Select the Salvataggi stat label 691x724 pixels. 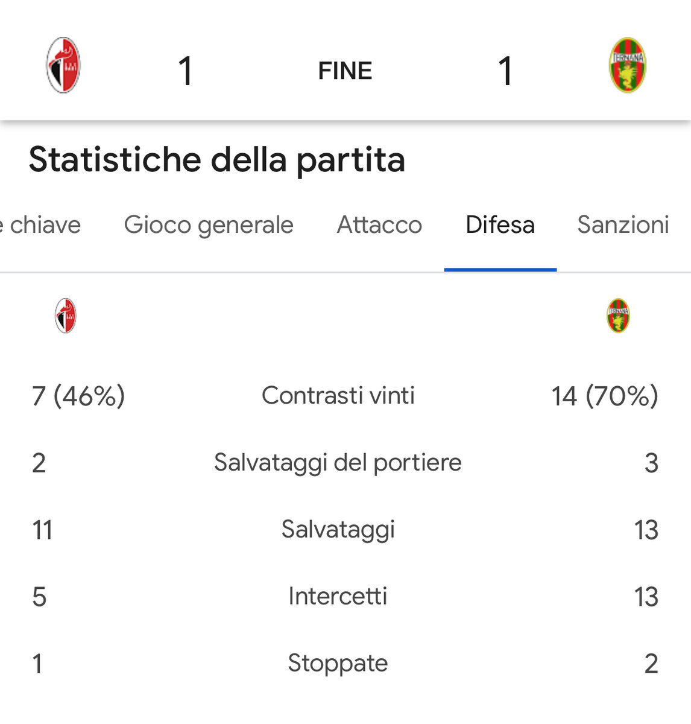(x=338, y=530)
